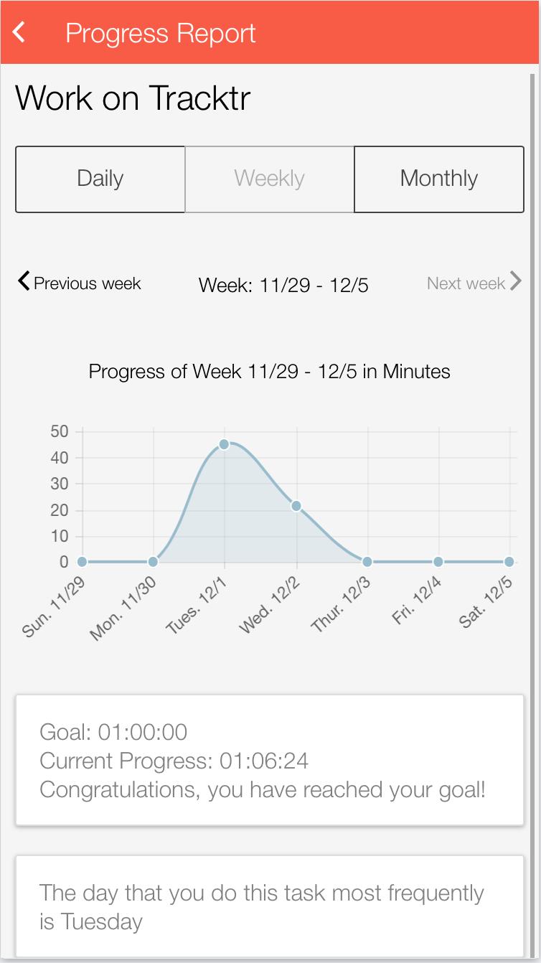Tap the back arrow in the header
541x963 pixels.
click(x=20, y=32)
